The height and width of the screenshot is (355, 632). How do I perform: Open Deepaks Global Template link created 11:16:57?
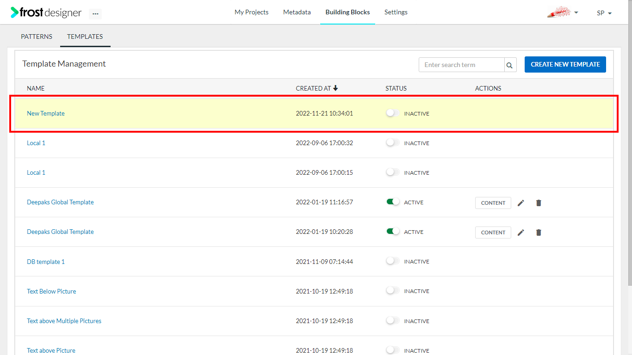[x=60, y=202]
